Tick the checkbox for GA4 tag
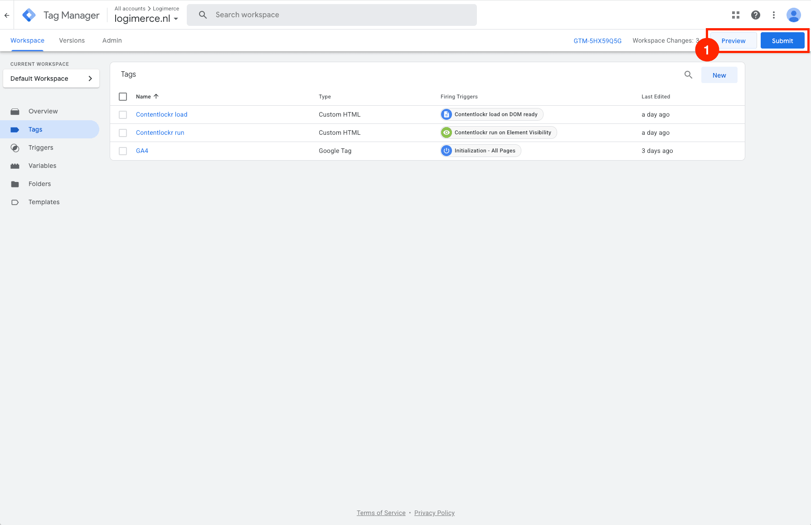811x525 pixels. pos(123,151)
